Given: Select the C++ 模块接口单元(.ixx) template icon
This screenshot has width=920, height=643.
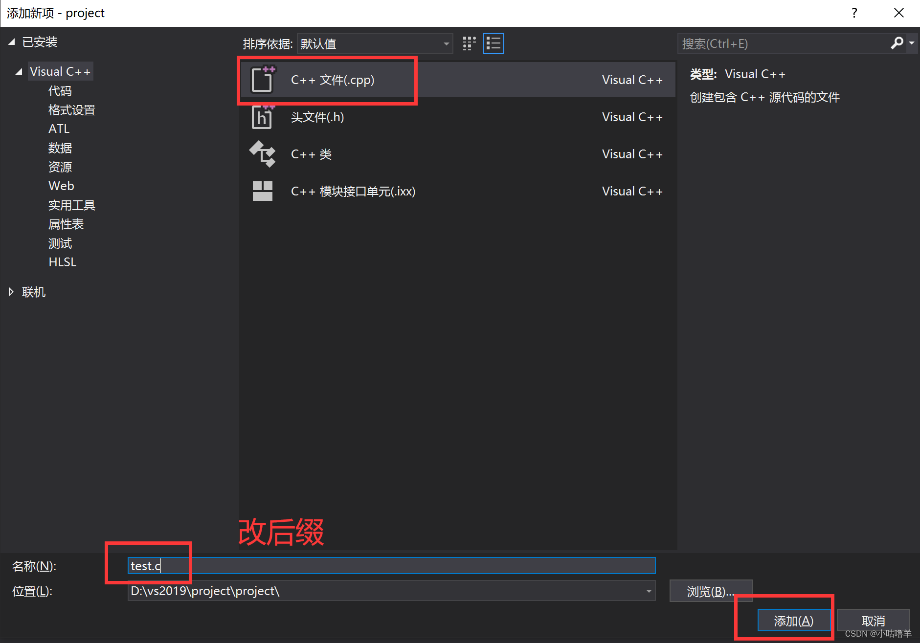Looking at the screenshot, I should pos(263,191).
